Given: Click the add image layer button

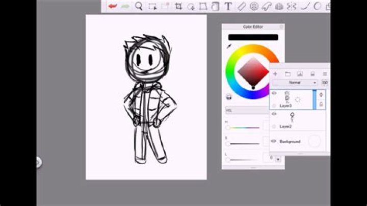Looking at the screenshot, I should pos(300,74).
